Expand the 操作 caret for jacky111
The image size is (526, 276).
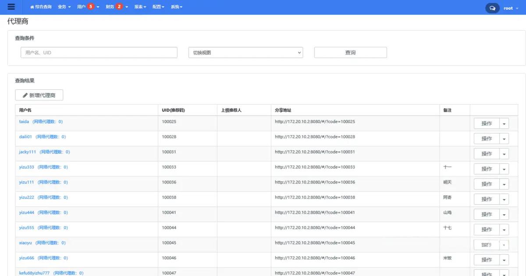click(504, 154)
